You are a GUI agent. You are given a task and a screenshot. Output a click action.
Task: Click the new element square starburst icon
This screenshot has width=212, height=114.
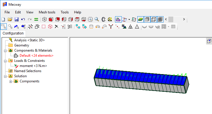(37, 27)
